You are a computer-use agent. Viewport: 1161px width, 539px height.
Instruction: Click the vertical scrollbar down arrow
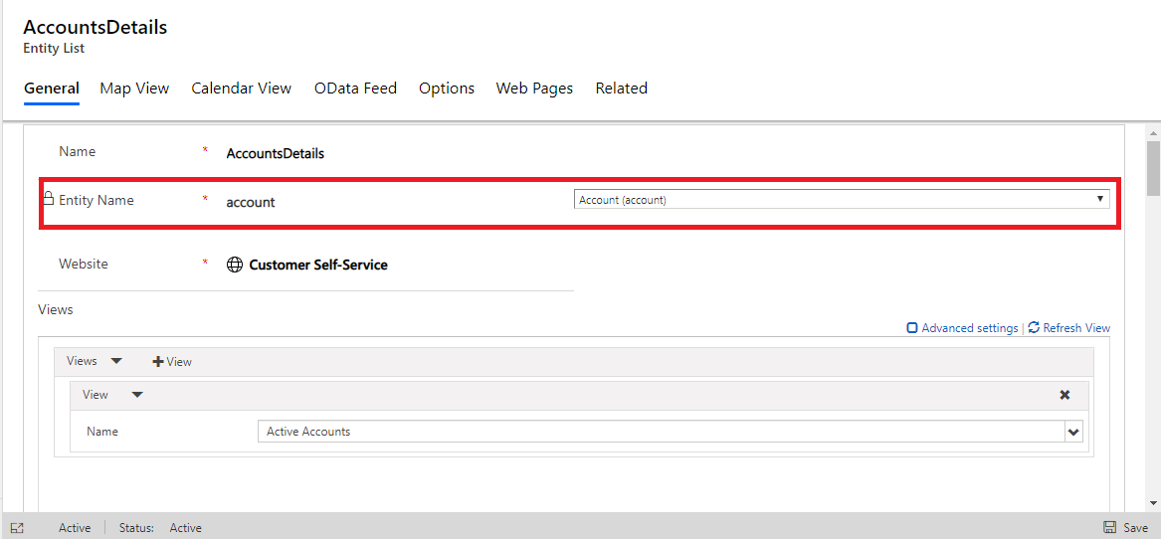1153,503
